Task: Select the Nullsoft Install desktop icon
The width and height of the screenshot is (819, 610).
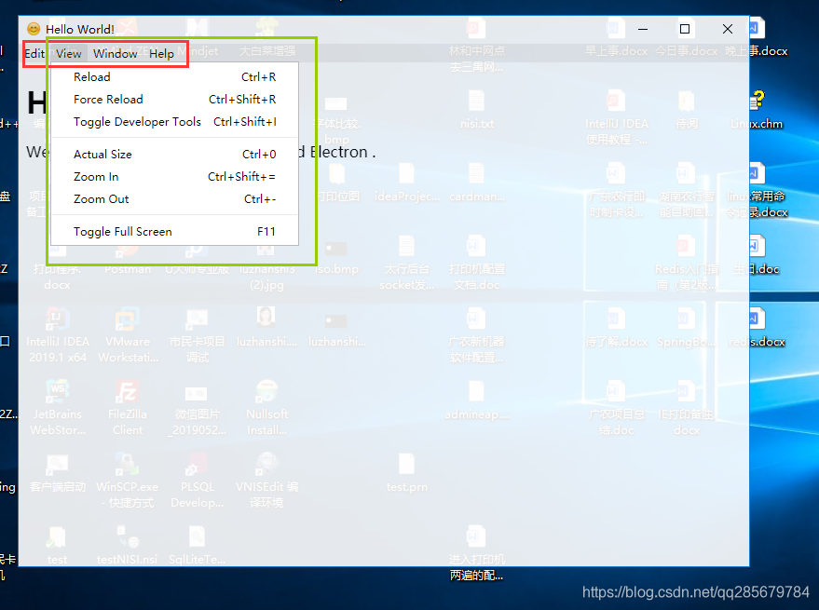Action: 266,407
